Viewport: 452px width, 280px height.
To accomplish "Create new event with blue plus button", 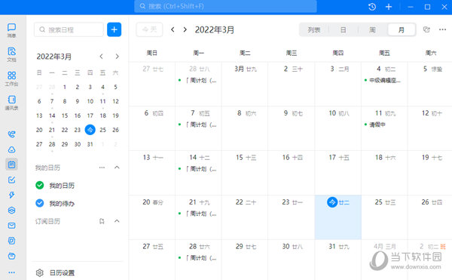I will (115, 29).
